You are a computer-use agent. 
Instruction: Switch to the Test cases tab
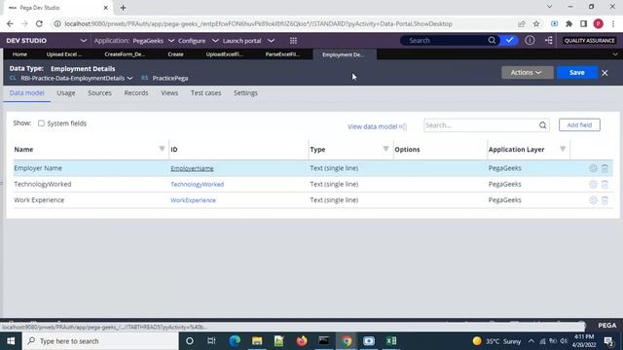[205, 93]
